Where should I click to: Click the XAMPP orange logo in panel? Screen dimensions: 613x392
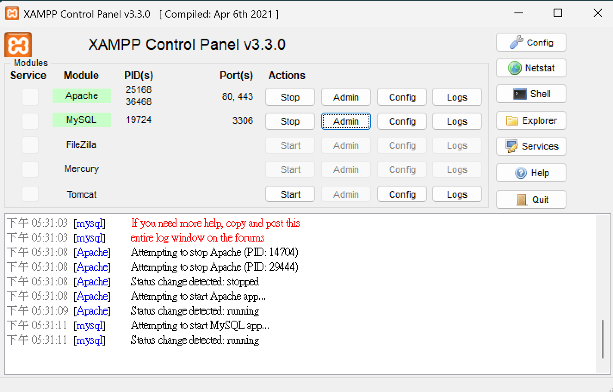(x=18, y=44)
